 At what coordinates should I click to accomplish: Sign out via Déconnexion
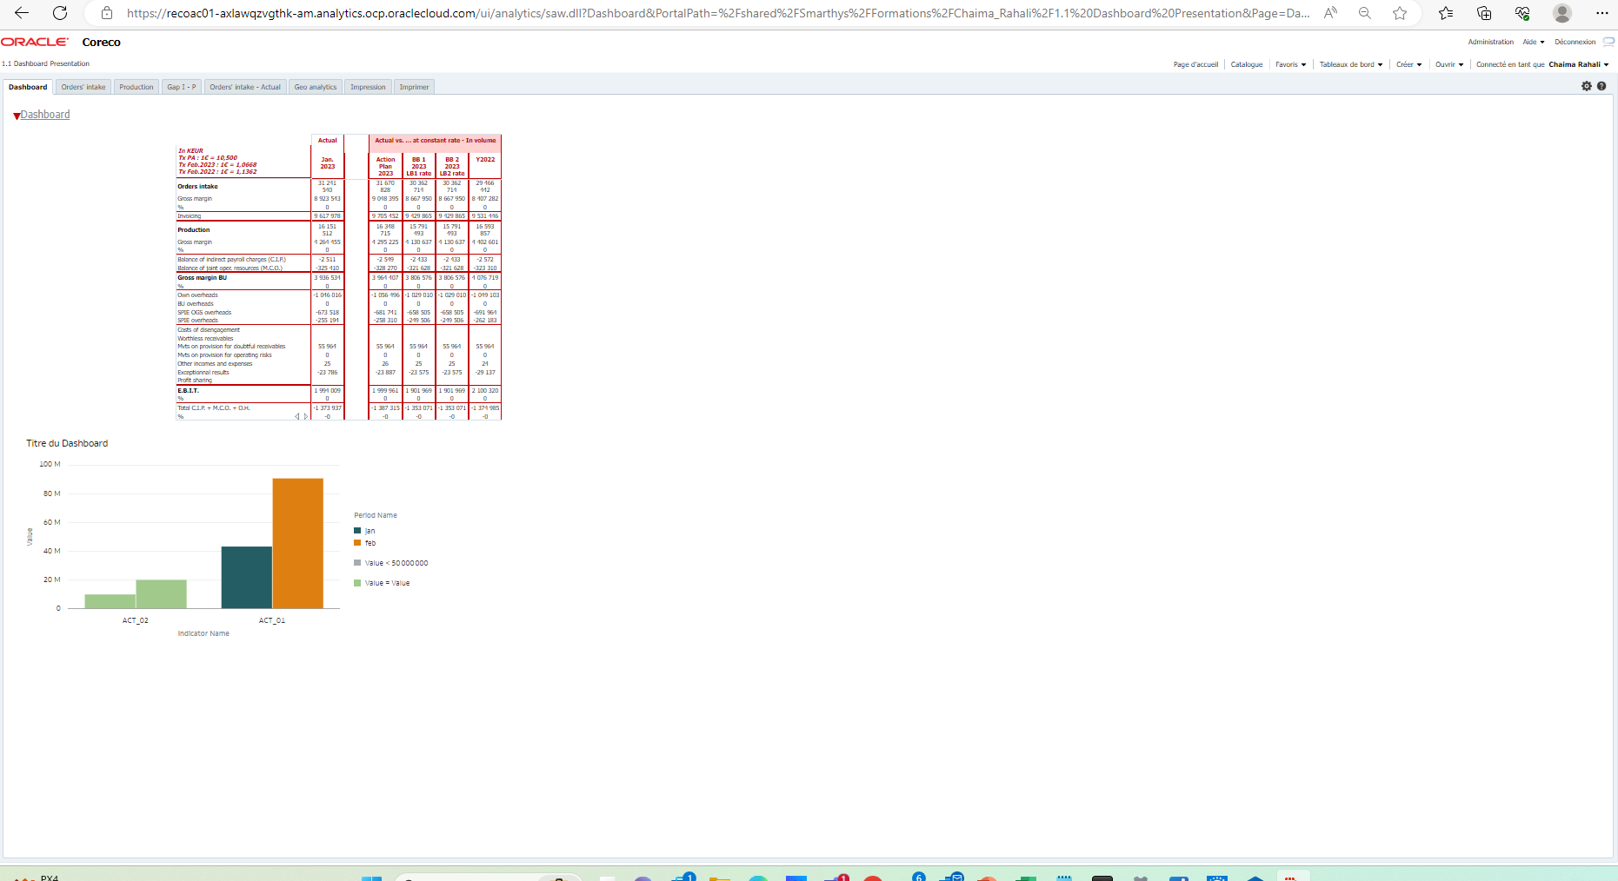tap(1575, 42)
